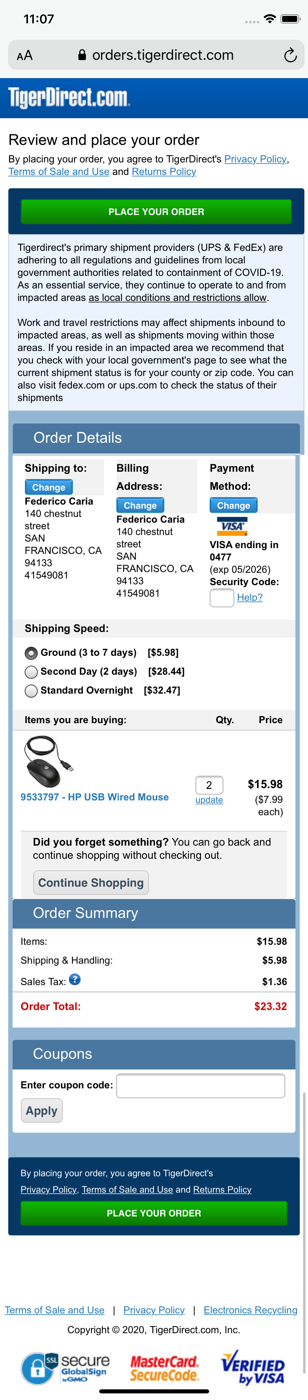Change the Payment Method

click(233, 505)
